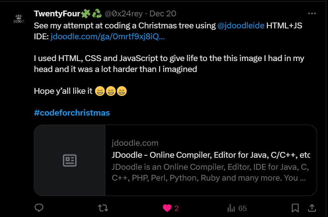View the post analytics bar chart icon
328x217 pixels.
[231, 208]
